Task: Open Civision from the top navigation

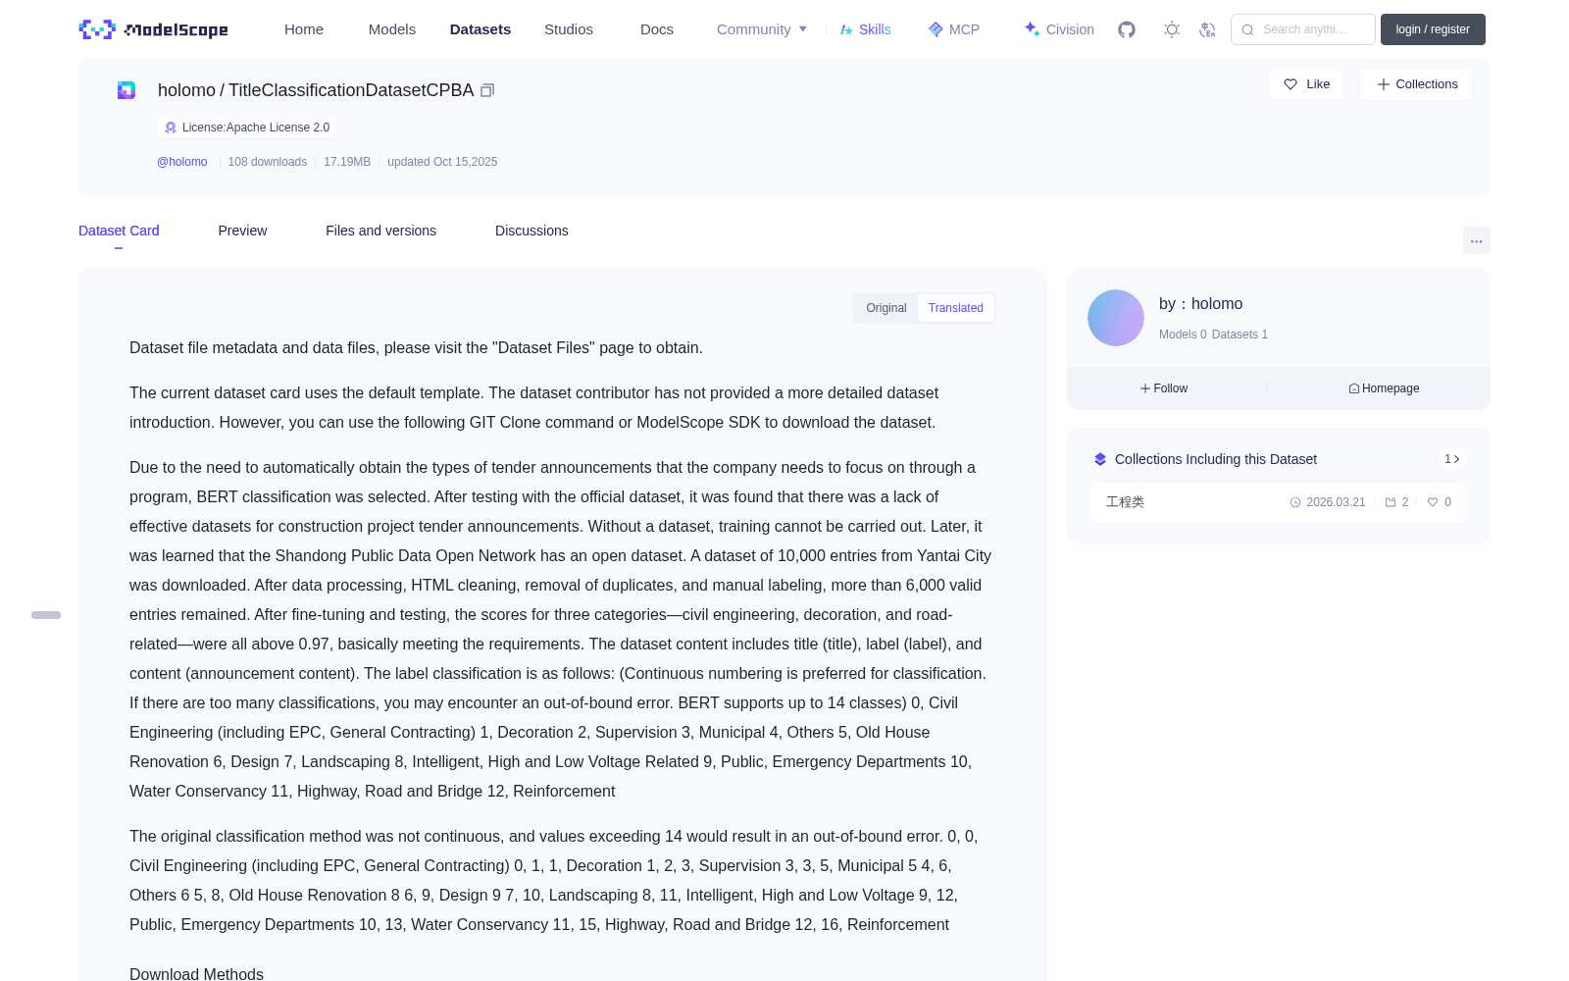Action: click(x=1059, y=29)
